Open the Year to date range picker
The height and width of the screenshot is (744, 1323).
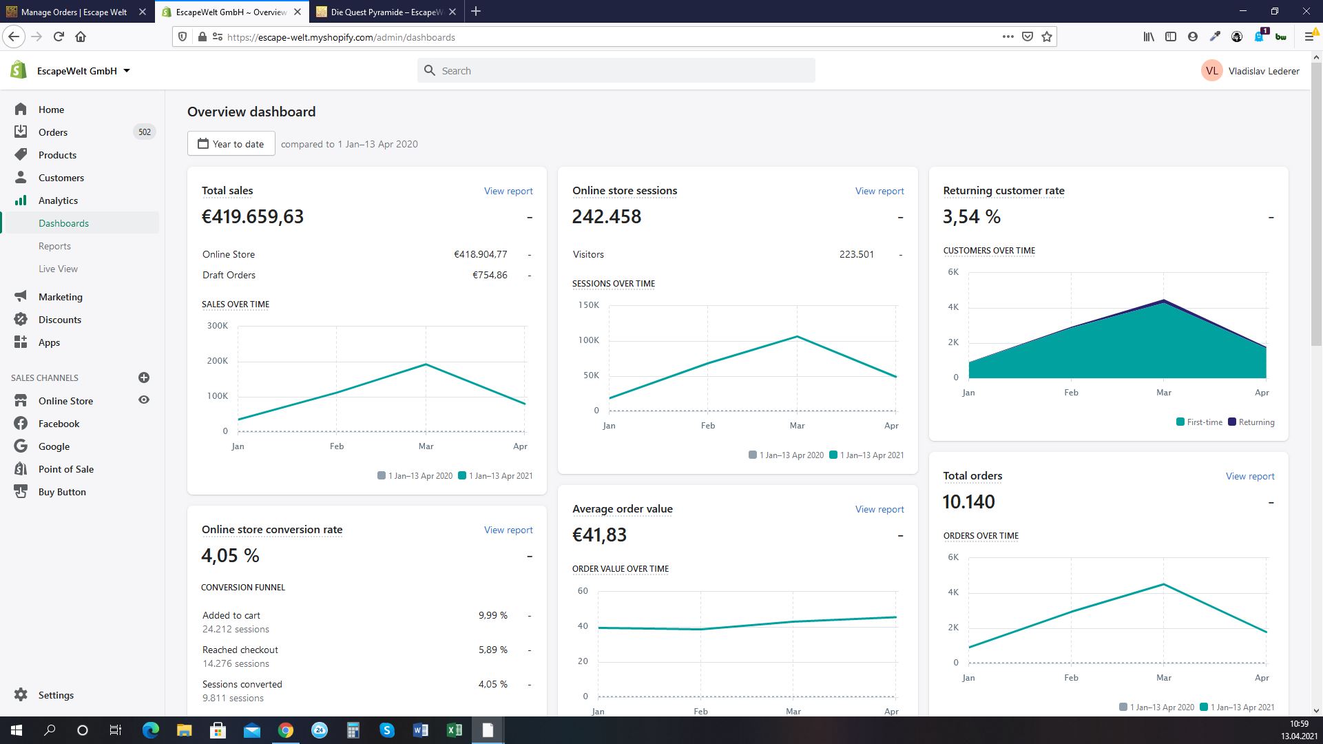pyautogui.click(x=231, y=144)
